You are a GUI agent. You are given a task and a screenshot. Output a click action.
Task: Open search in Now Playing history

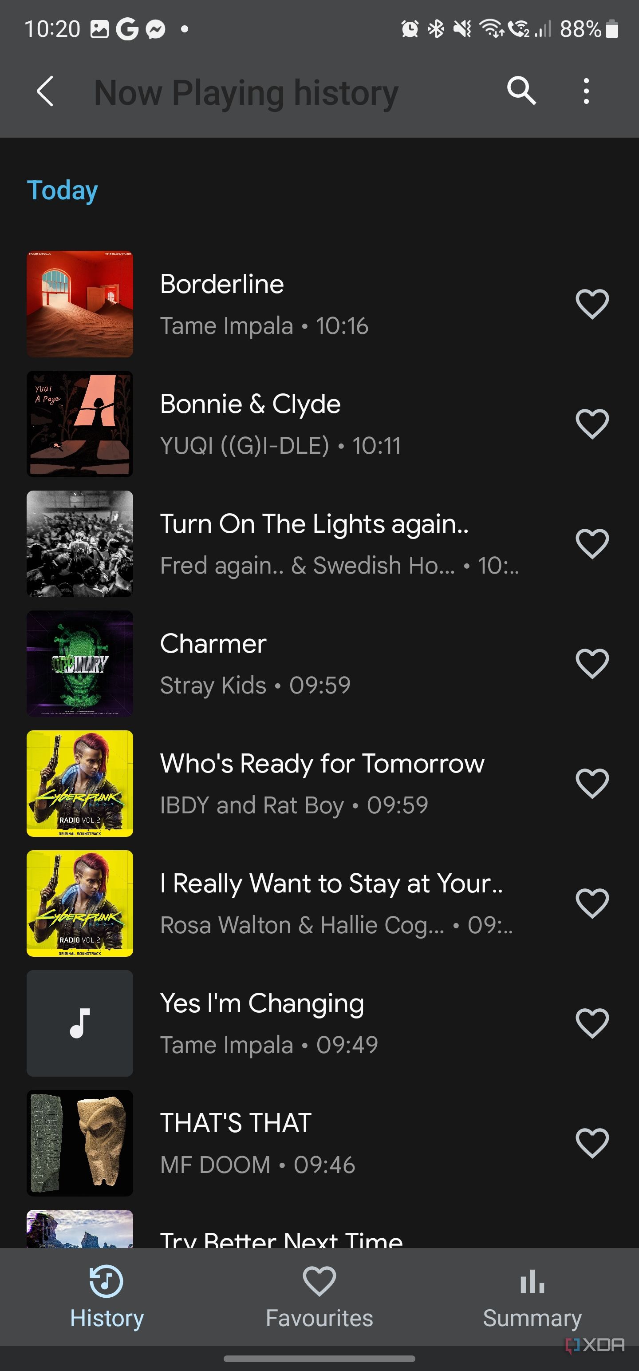tap(521, 91)
